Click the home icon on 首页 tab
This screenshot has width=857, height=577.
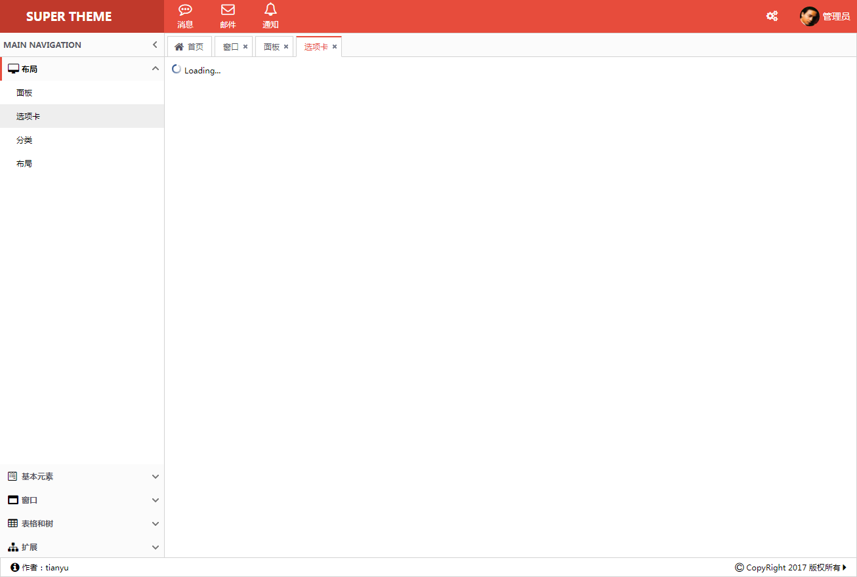179,47
